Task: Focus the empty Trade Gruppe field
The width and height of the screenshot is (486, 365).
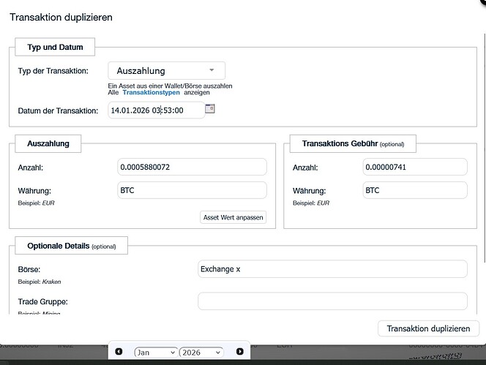Action: coord(332,301)
